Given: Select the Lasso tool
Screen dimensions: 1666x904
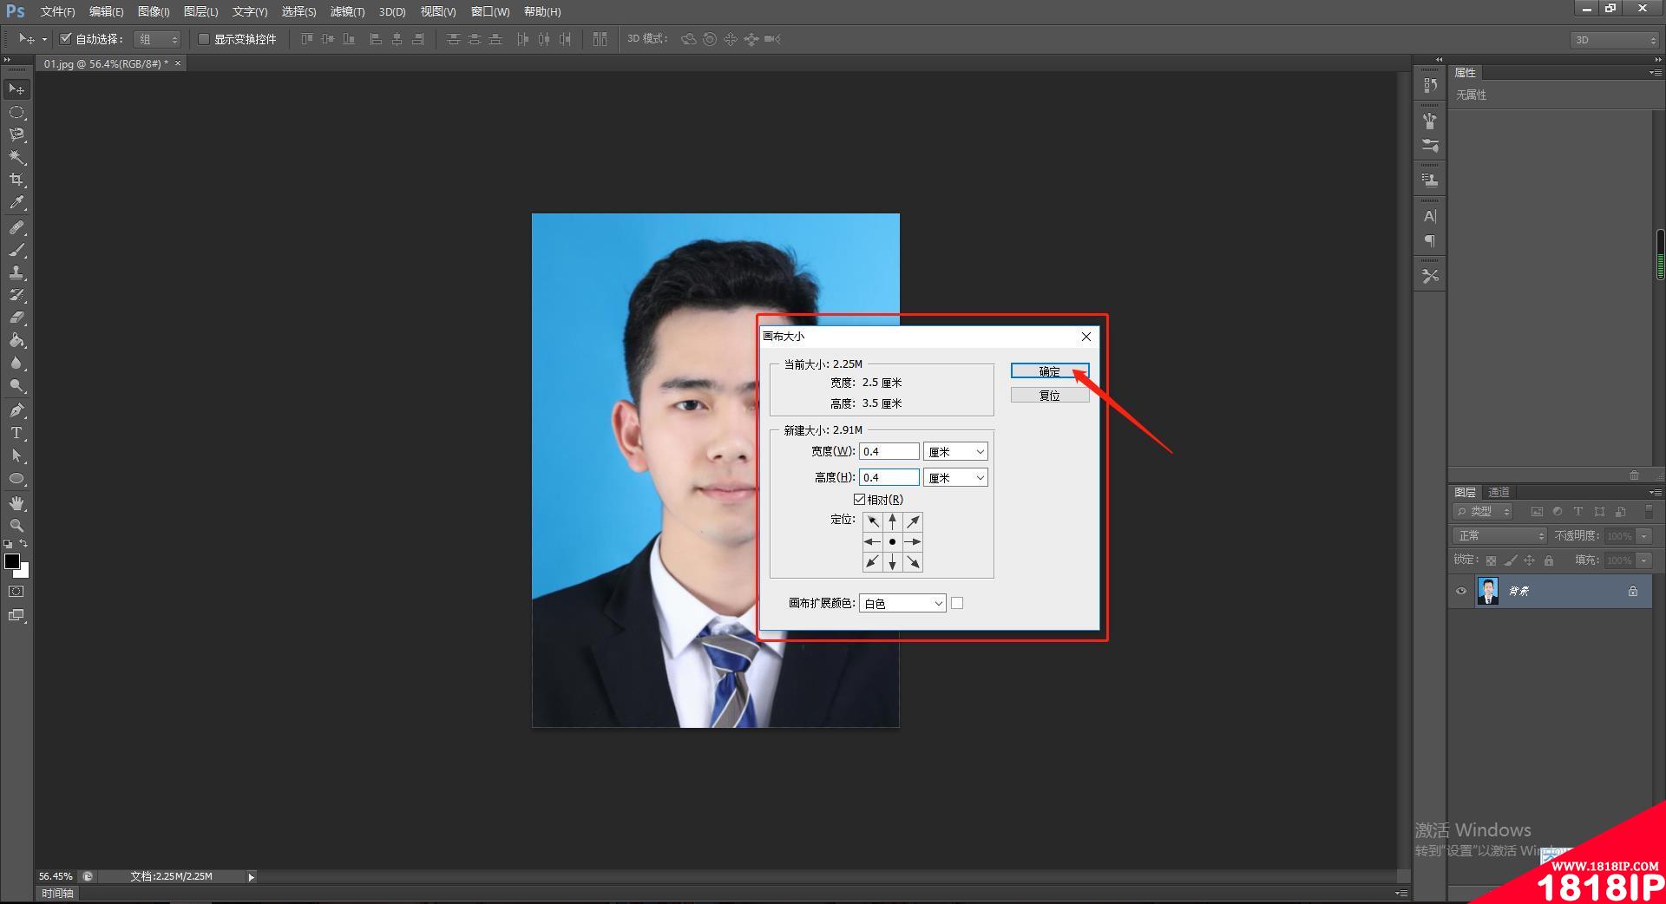Looking at the screenshot, I should pos(16,135).
